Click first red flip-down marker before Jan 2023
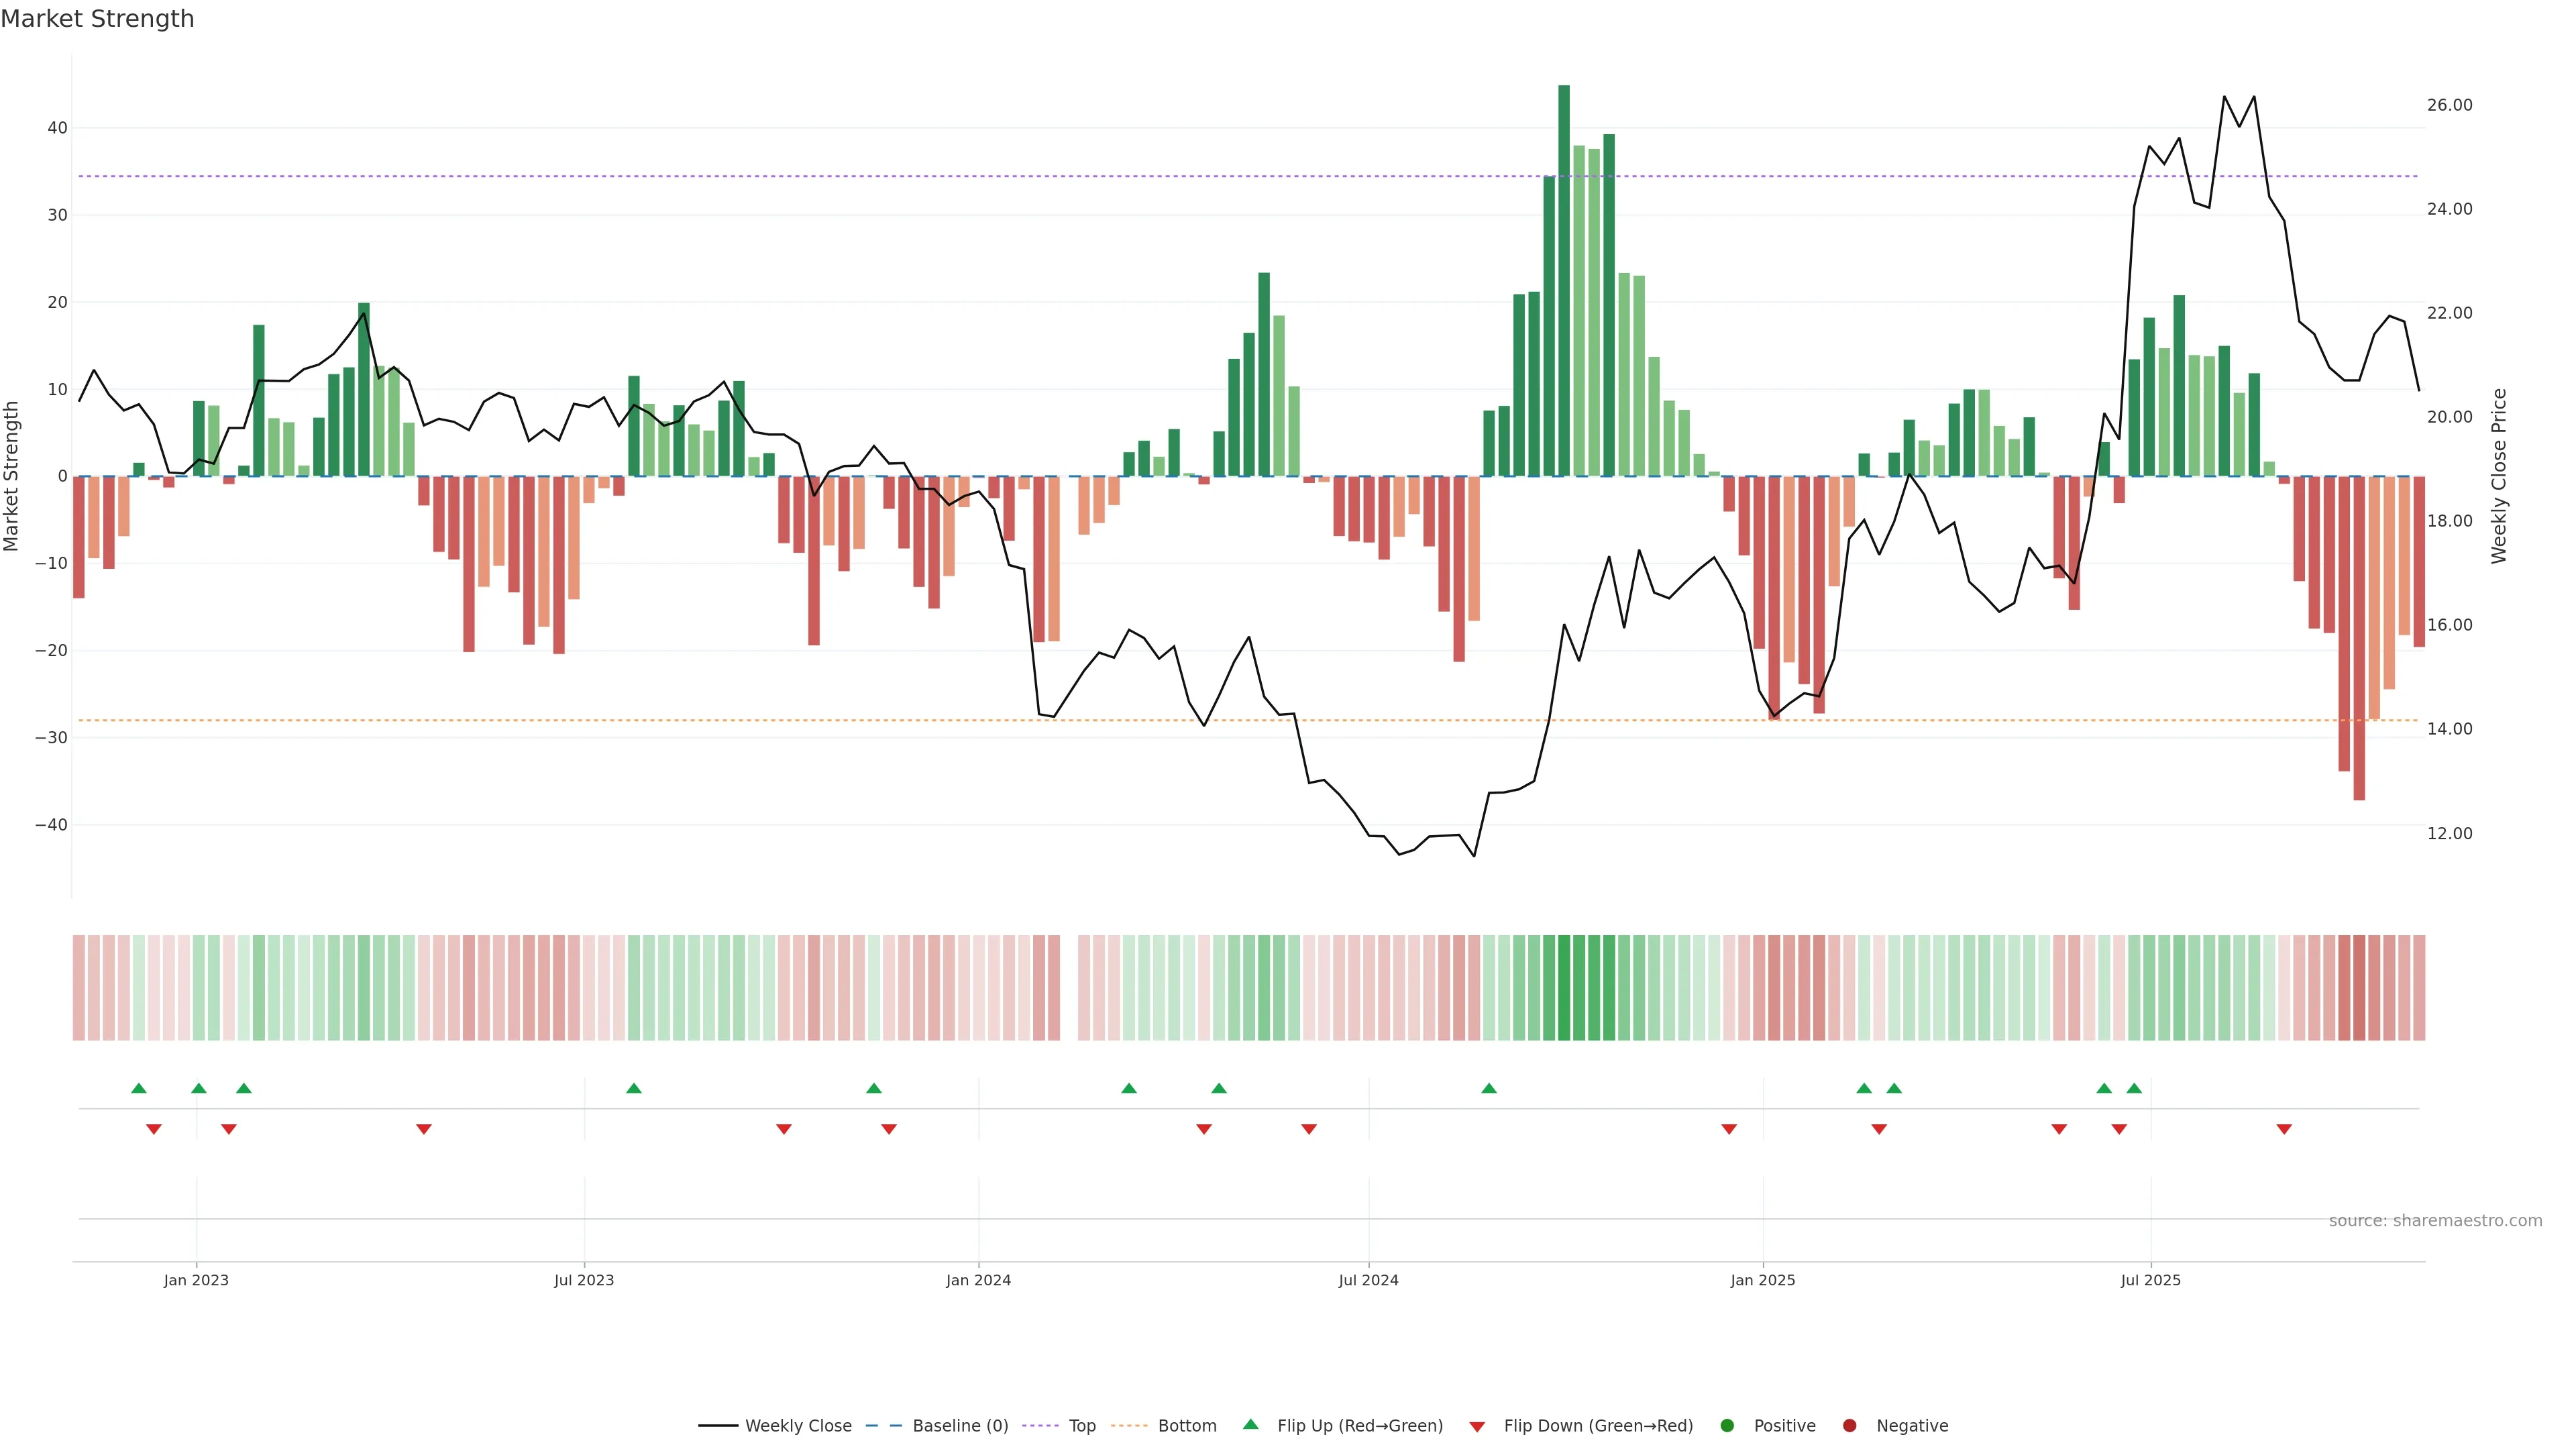 click(x=154, y=1129)
